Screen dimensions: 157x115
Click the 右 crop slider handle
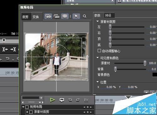(x=110, y=33)
